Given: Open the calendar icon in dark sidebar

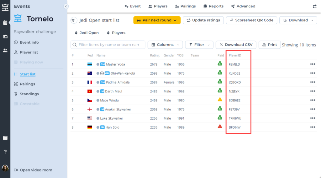Looking at the screenshot, I should 5,22.
